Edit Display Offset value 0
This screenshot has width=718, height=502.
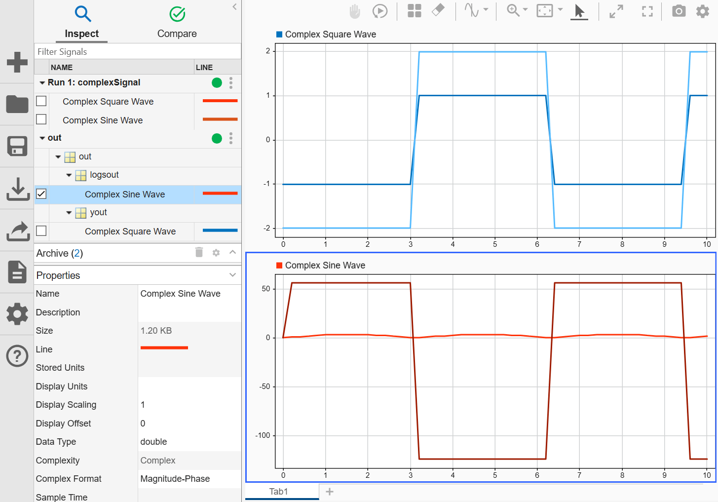point(189,424)
